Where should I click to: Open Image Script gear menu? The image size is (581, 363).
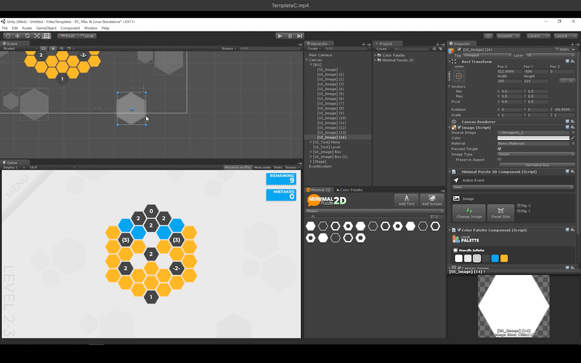573,127
